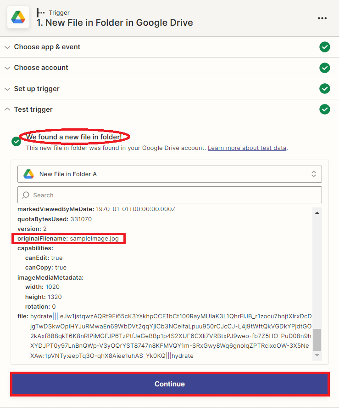Open the Learn more about test data link

click(247, 148)
